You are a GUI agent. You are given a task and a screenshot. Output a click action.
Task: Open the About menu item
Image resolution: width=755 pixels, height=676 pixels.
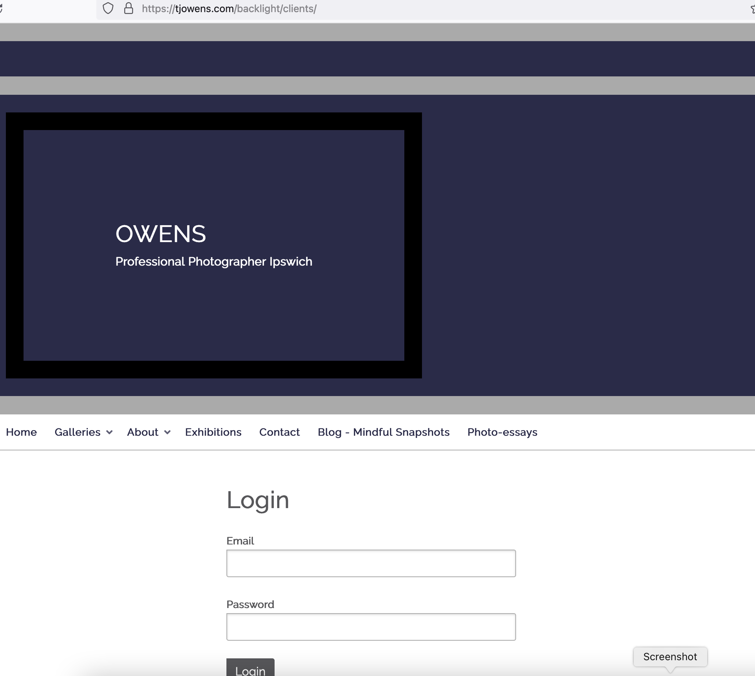click(x=143, y=432)
